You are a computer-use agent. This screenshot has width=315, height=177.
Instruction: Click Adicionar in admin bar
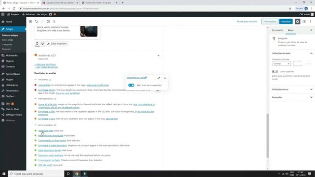pyautogui.click(x=29, y=14)
